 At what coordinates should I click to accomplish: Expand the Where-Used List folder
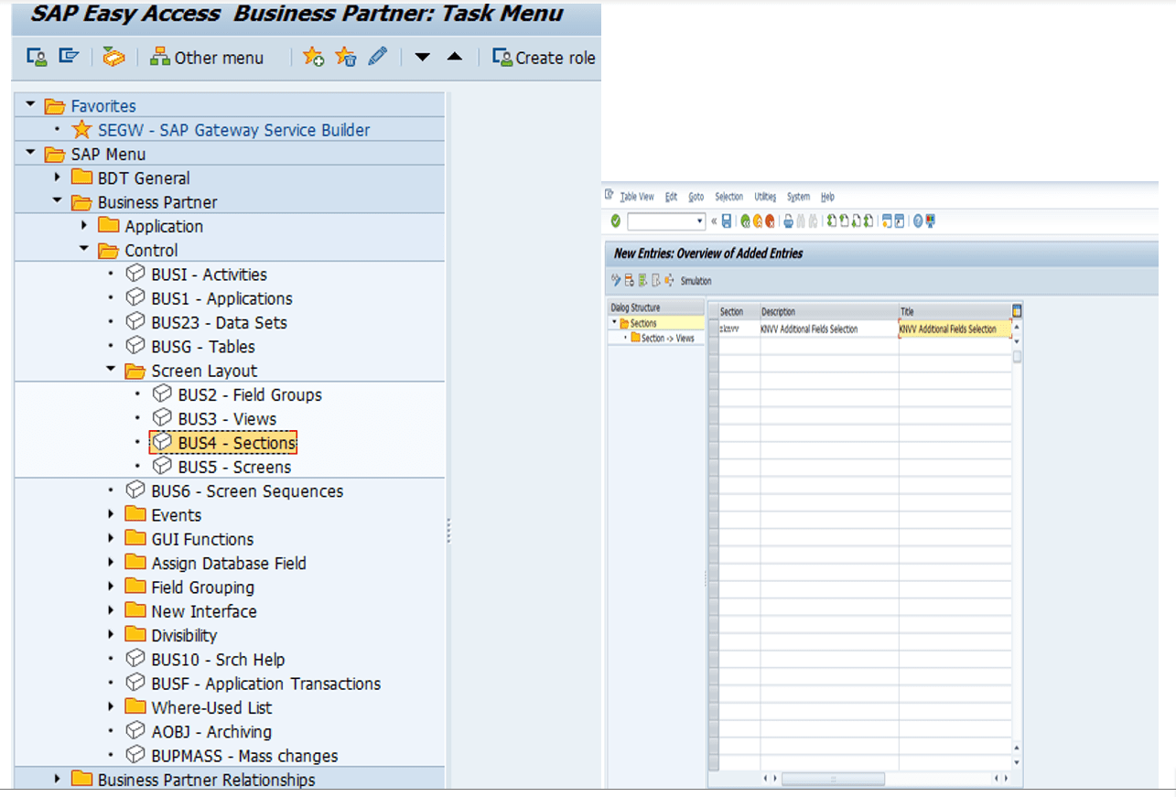pos(112,706)
